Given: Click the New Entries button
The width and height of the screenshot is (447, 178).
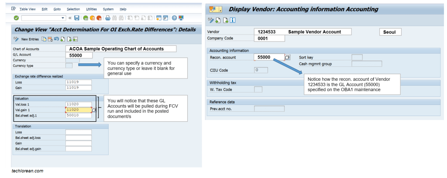Looking at the screenshot, I should (x=30, y=39).
